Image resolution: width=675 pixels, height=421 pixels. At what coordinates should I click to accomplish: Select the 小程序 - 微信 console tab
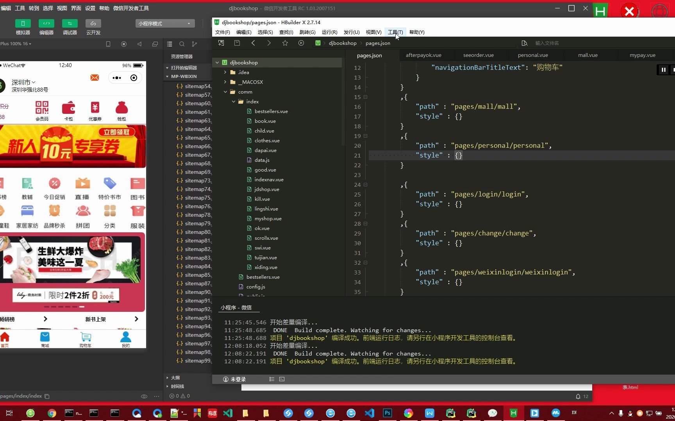[x=236, y=308]
